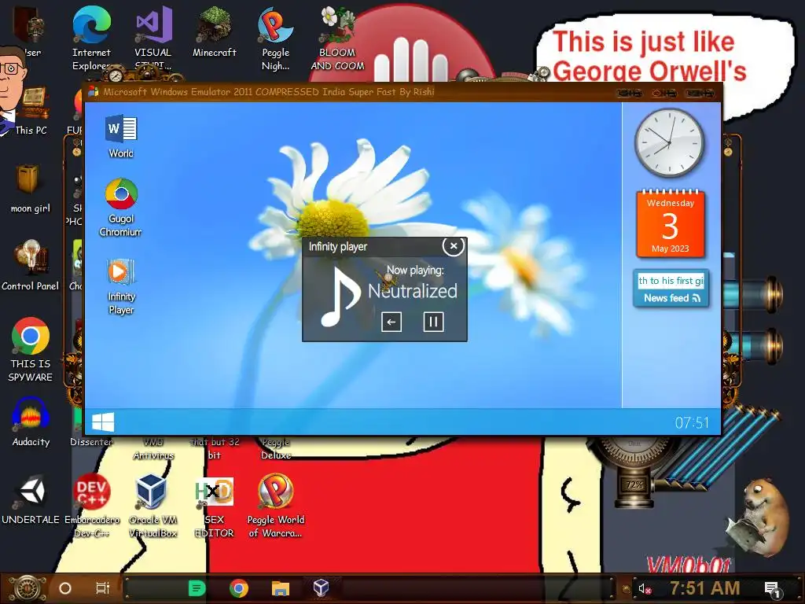Open the Infinity Player desktop shortcut

coord(121,286)
